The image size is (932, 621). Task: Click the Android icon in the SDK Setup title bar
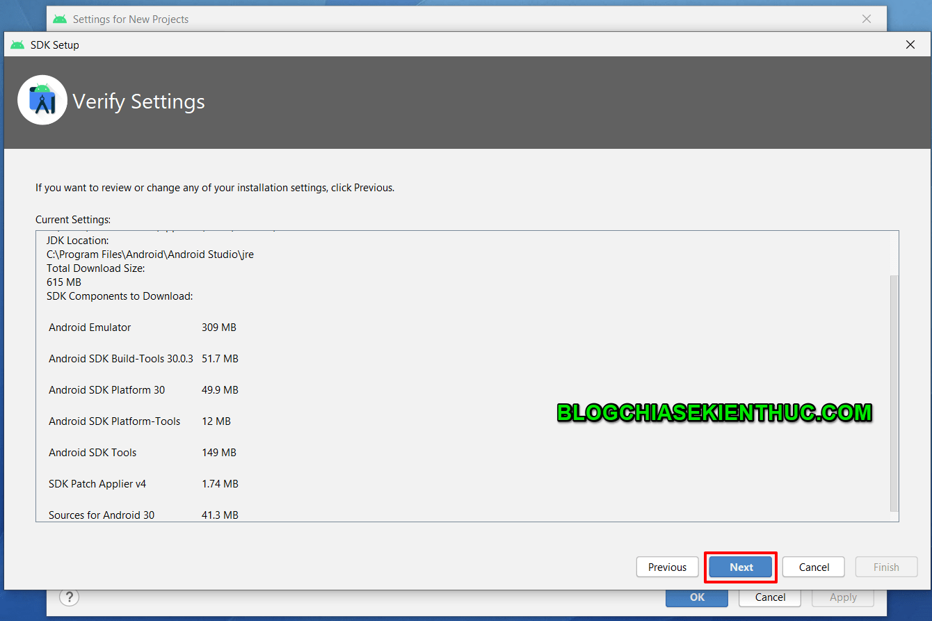point(17,45)
